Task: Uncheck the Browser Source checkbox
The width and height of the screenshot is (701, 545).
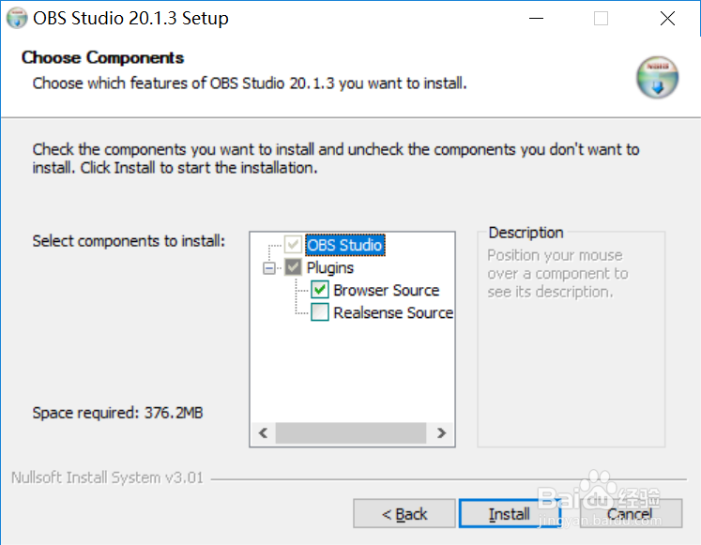Action: [320, 291]
